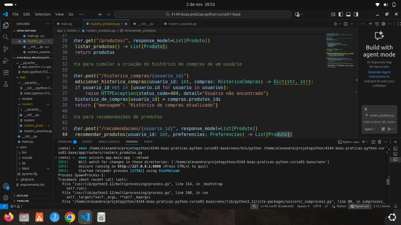Toggle the primary side bar layout

pyautogui.click(x=341, y=14)
